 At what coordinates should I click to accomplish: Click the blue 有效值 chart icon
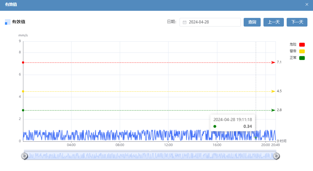tap(8, 22)
